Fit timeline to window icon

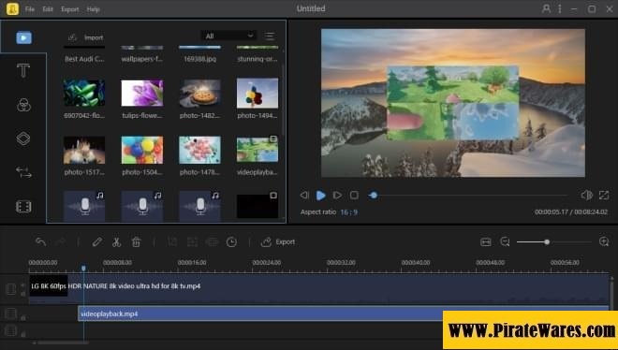point(486,242)
